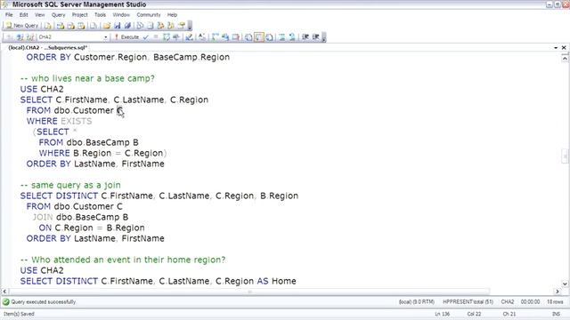Open a Database Engine Query

[48, 26]
